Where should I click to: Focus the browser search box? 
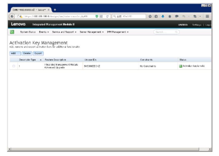tap(129, 16)
